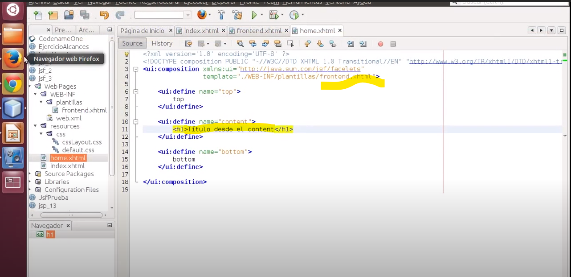Open the project configuration combo box
The width and height of the screenshot is (571, 277).
163,15
